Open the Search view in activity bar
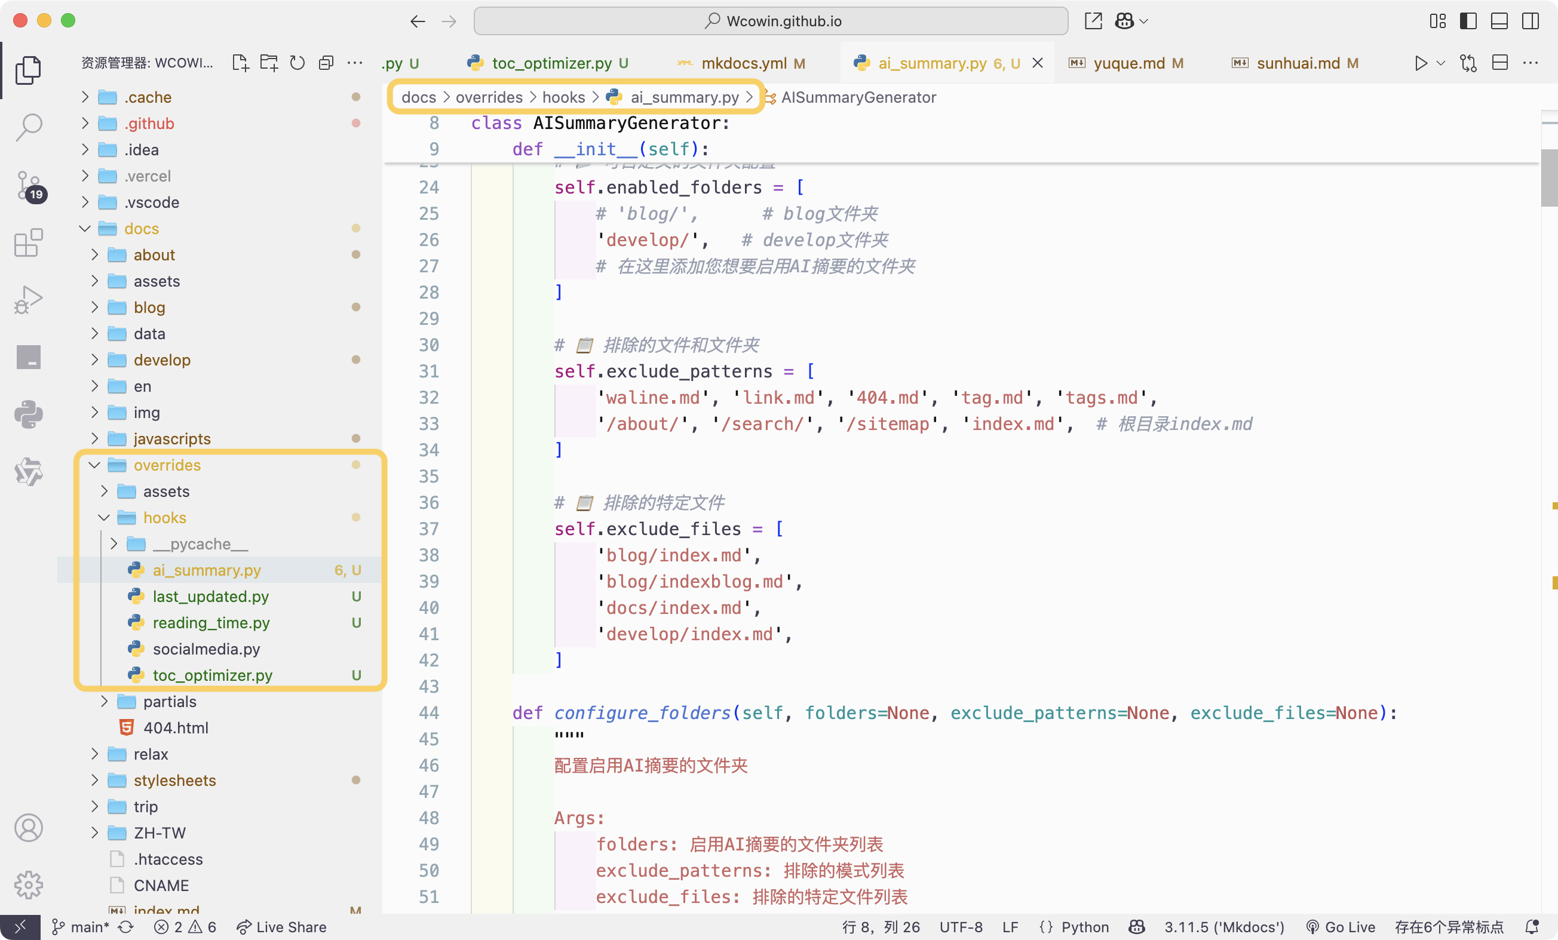Viewport: 1558px width, 940px height. 29,127
